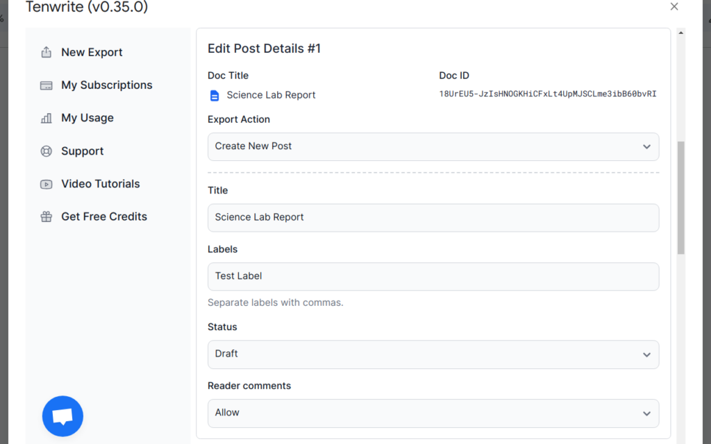The width and height of the screenshot is (711, 444).
Task: Open the chat support bubble
Action: pyautogui.click(x=62, y=416)
